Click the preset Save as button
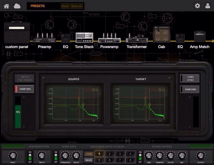 pos(76,6)
